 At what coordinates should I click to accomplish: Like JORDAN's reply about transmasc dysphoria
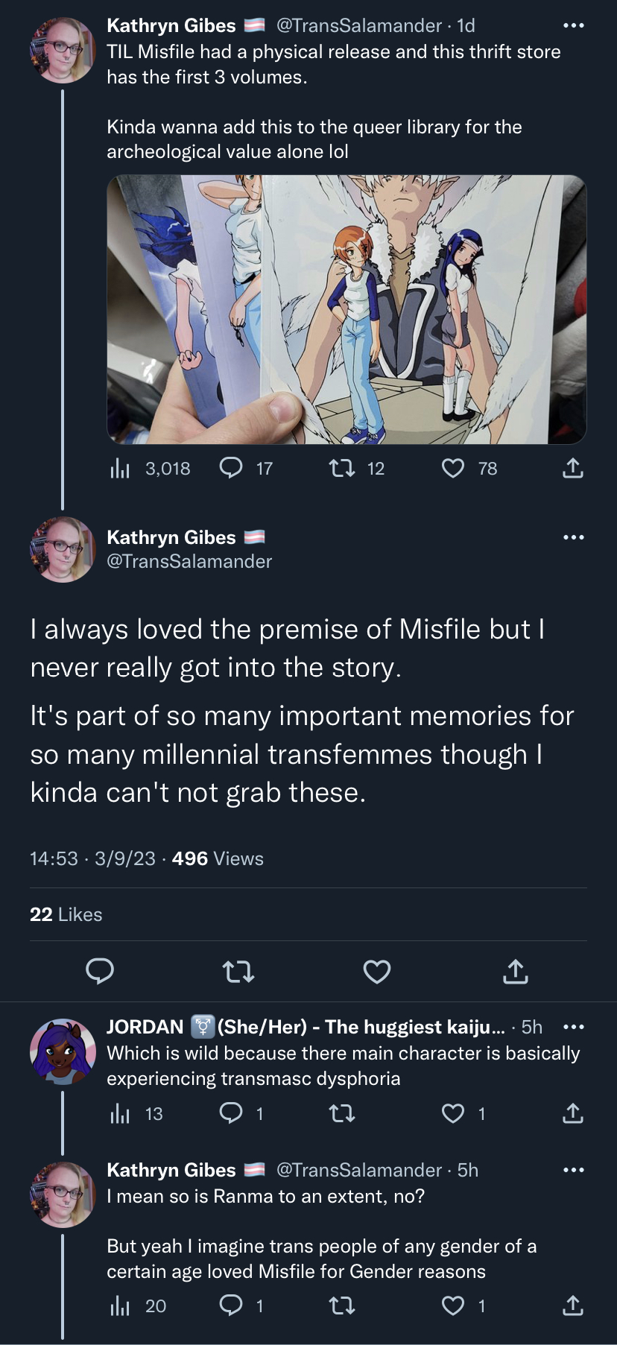(x=453, y=1113)
